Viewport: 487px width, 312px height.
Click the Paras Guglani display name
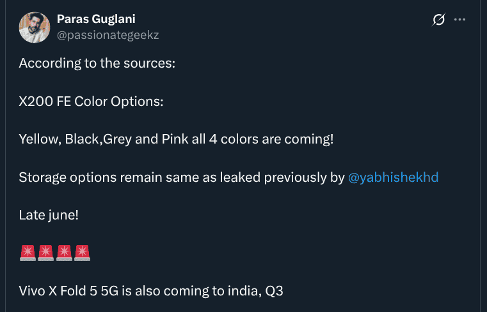tap(96, 19)
